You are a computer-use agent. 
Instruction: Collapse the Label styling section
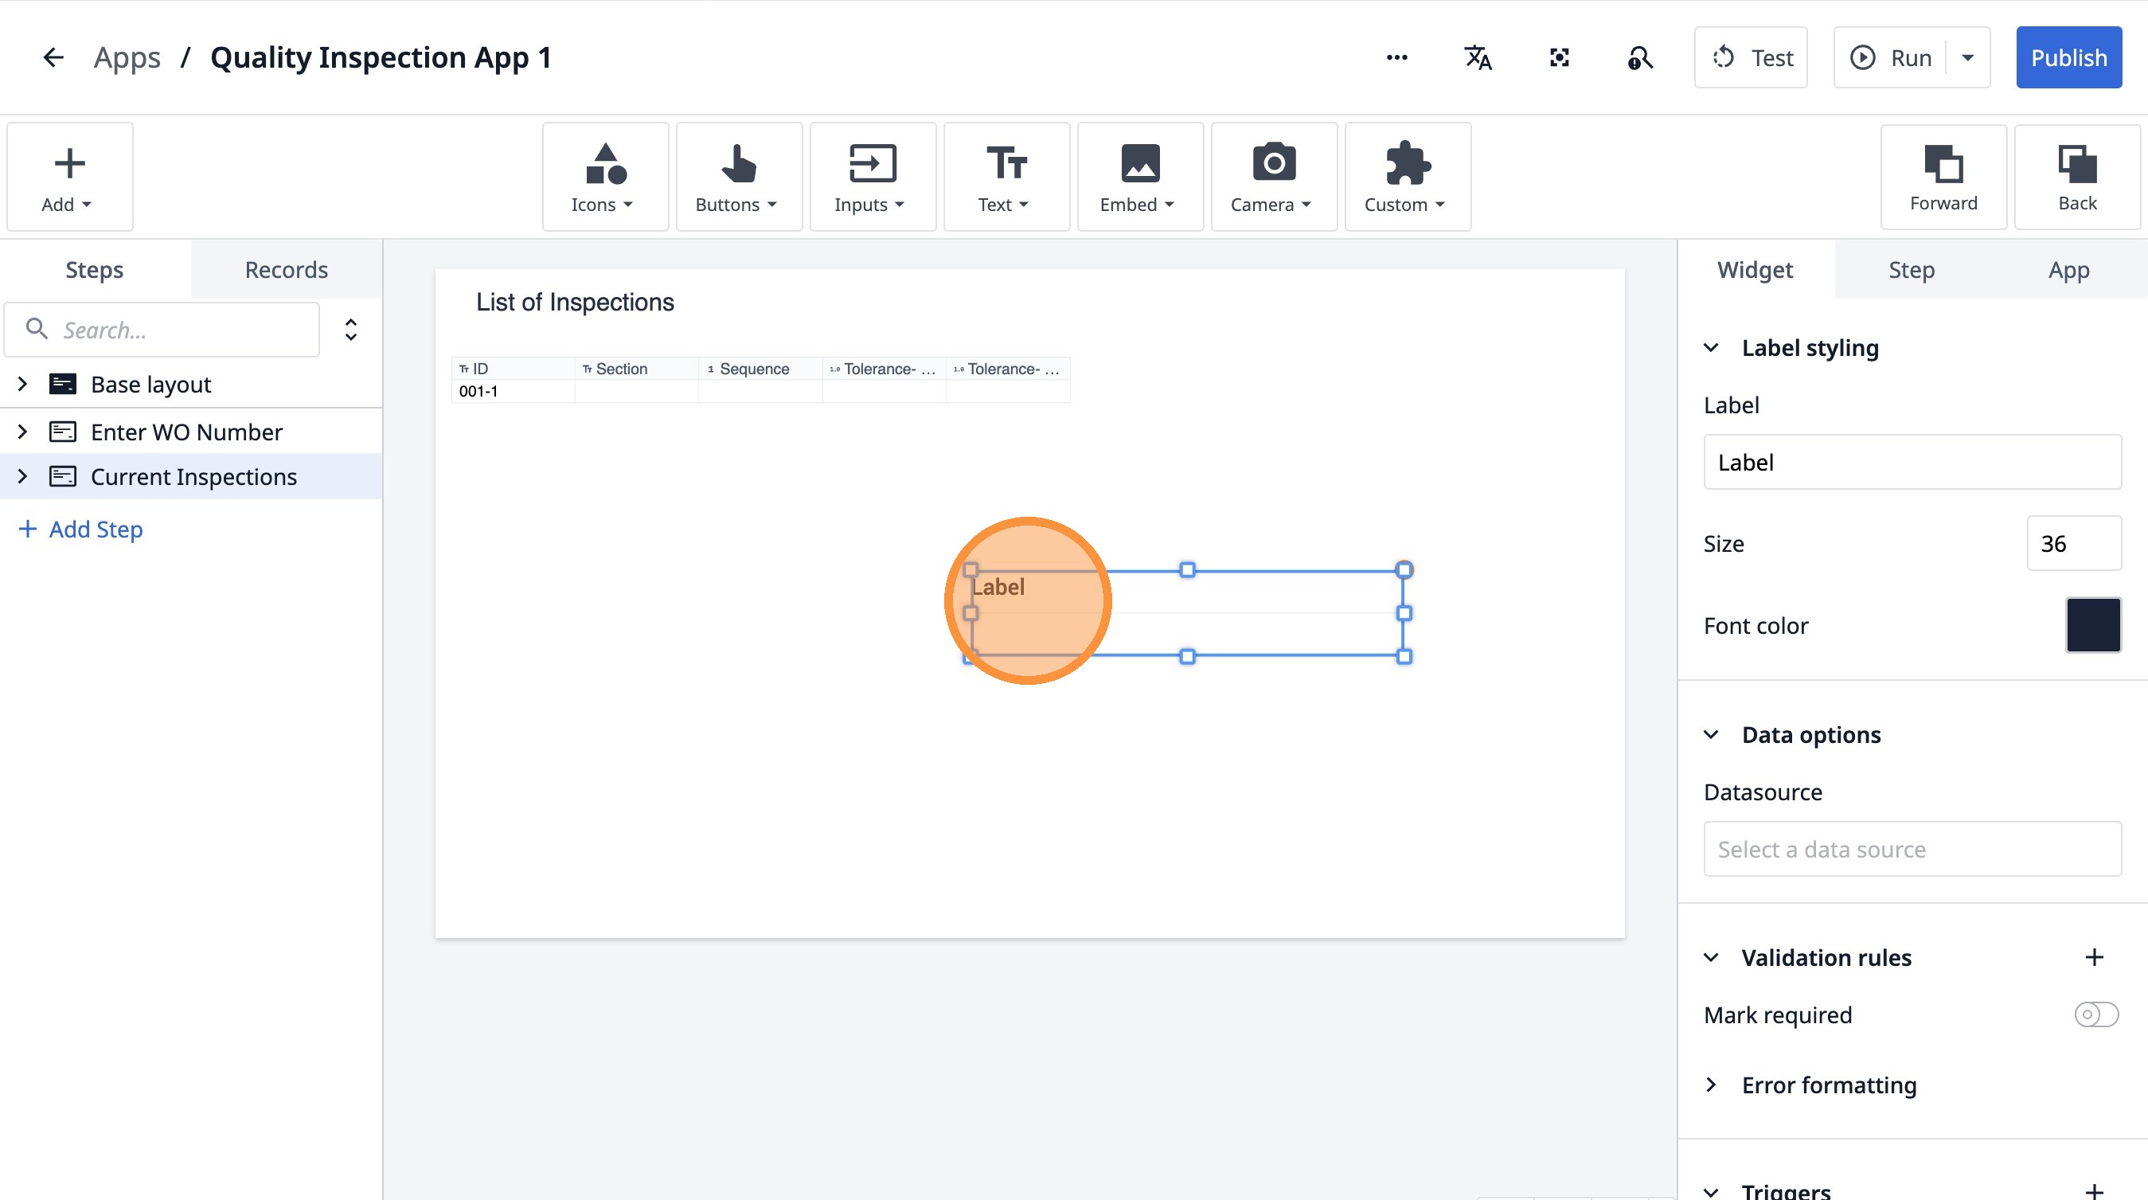pos(1711,348)
